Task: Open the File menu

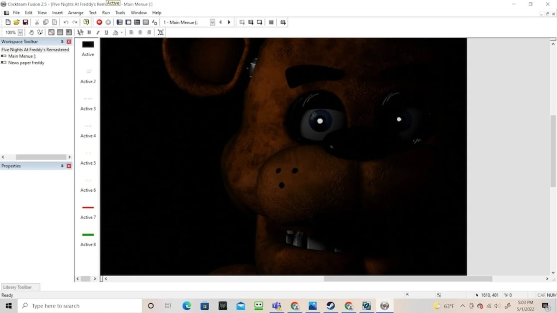Action: coord(16,13)
